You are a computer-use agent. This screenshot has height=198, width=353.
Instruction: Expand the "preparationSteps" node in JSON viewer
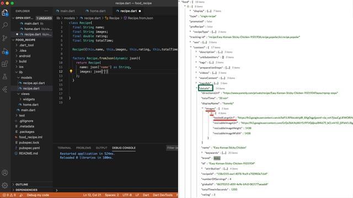pyautogui.click(x=196, y=67)
